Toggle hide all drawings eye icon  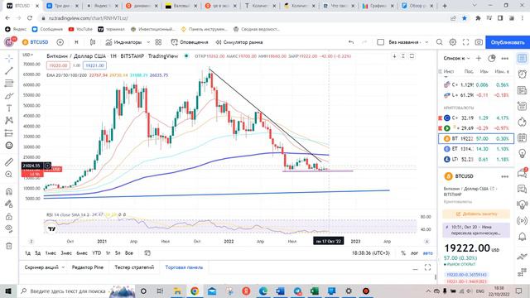(x=9, y=228)
